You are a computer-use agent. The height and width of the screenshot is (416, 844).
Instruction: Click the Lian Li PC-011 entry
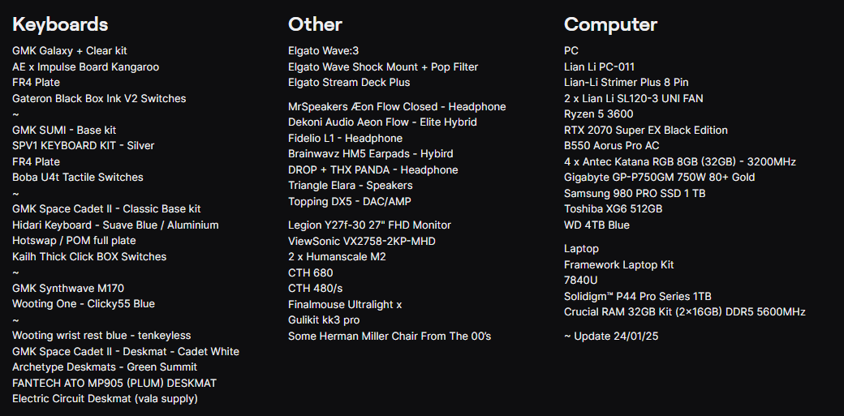point(599,66)
